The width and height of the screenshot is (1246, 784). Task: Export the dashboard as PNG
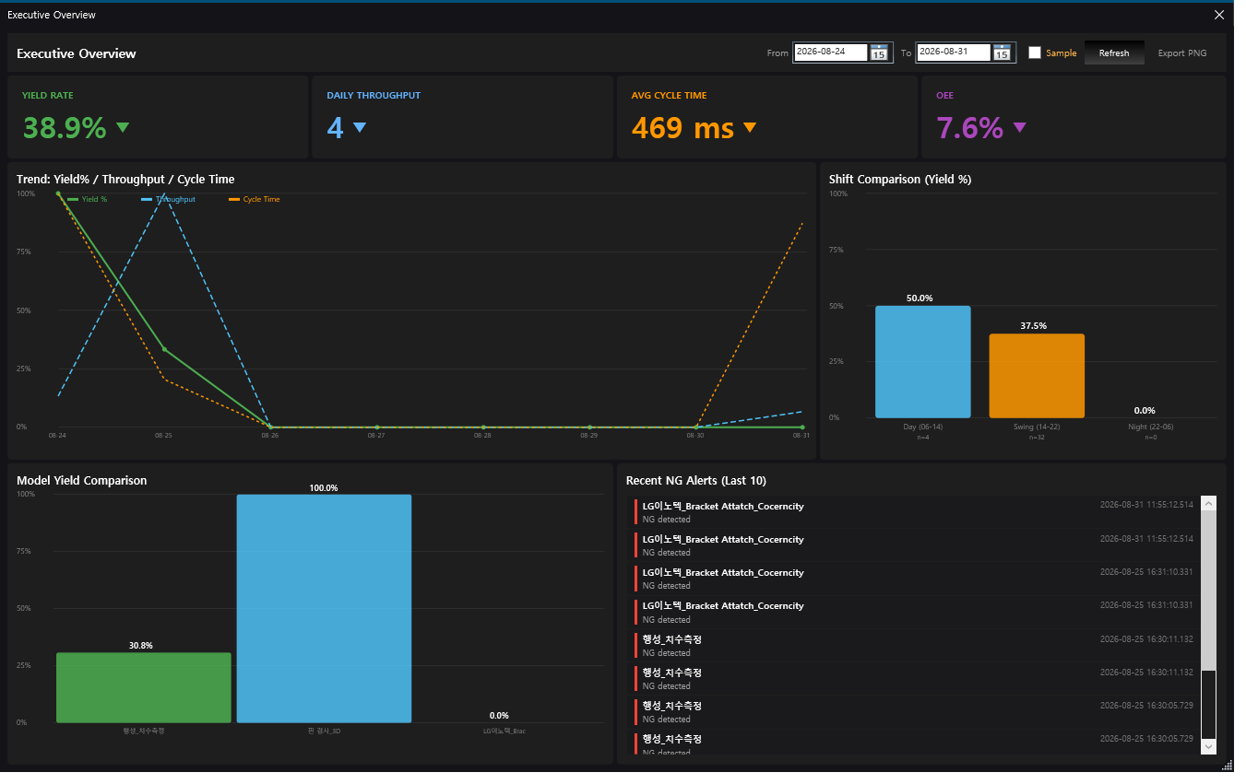tap(1182, 53)
